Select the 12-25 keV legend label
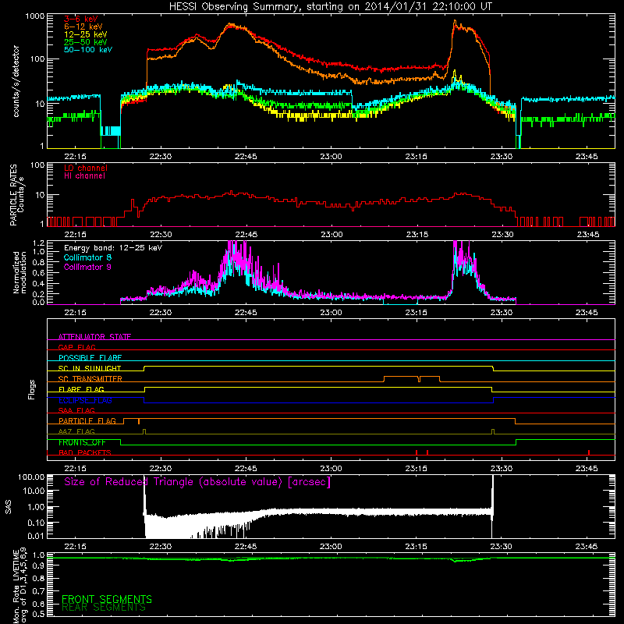The image size is (624, 624). 86,34
